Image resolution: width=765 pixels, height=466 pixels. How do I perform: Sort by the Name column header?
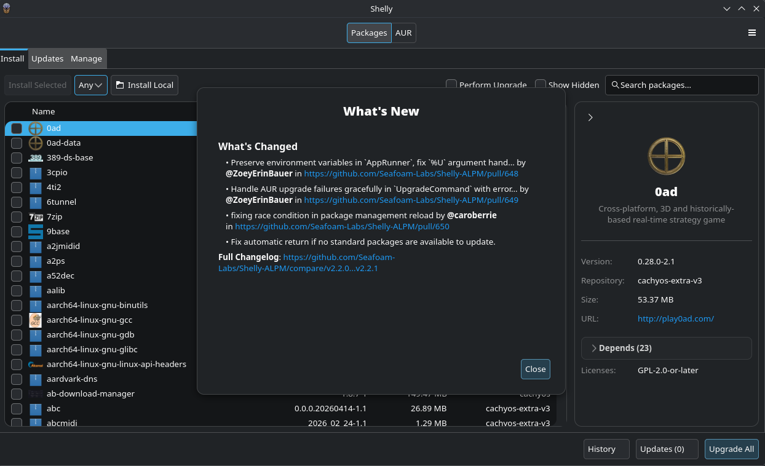(44, 111)
